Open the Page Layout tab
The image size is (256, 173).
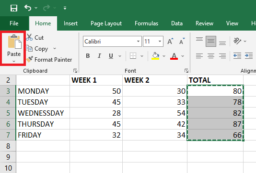(x=106, y=23)
